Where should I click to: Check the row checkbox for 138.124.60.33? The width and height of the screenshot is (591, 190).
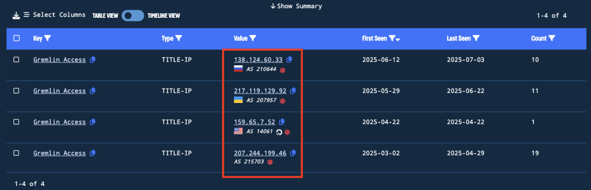coord(16,60)
